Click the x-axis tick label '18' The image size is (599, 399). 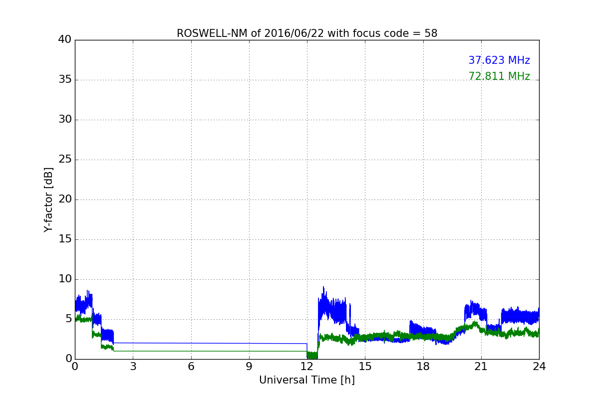(423, 367)
